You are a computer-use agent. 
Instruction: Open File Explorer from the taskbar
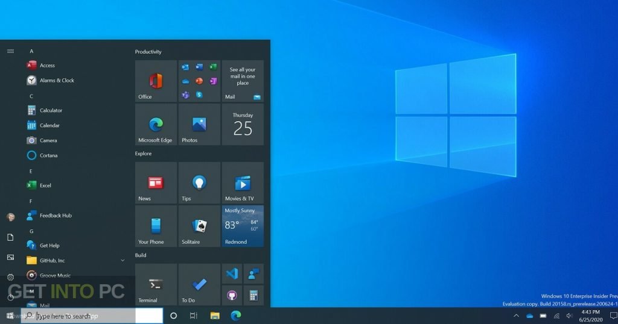click(x=215, y=316)
